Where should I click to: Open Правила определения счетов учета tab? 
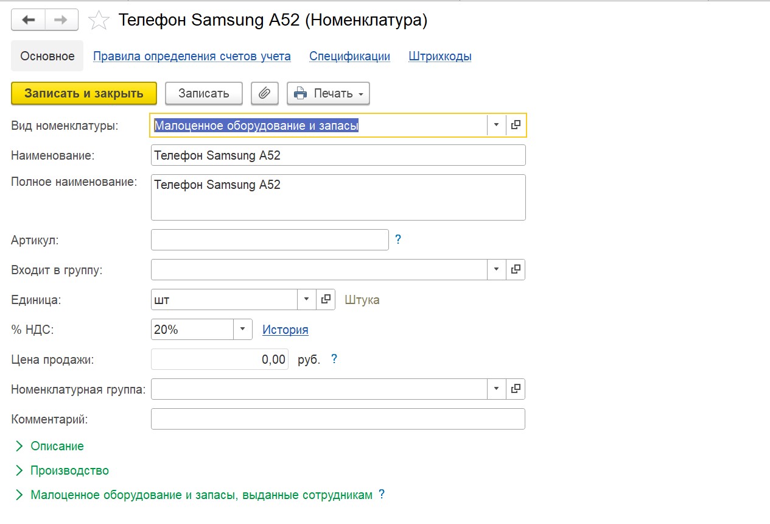click(192, 56)
